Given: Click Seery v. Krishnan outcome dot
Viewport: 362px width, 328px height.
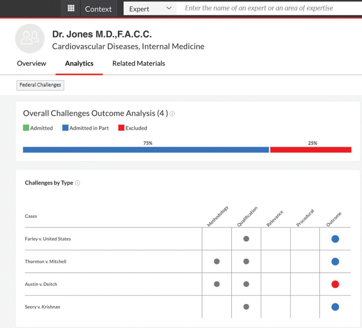Looking at the screenshot, I should pyautogui.click(x=335, y=307).
